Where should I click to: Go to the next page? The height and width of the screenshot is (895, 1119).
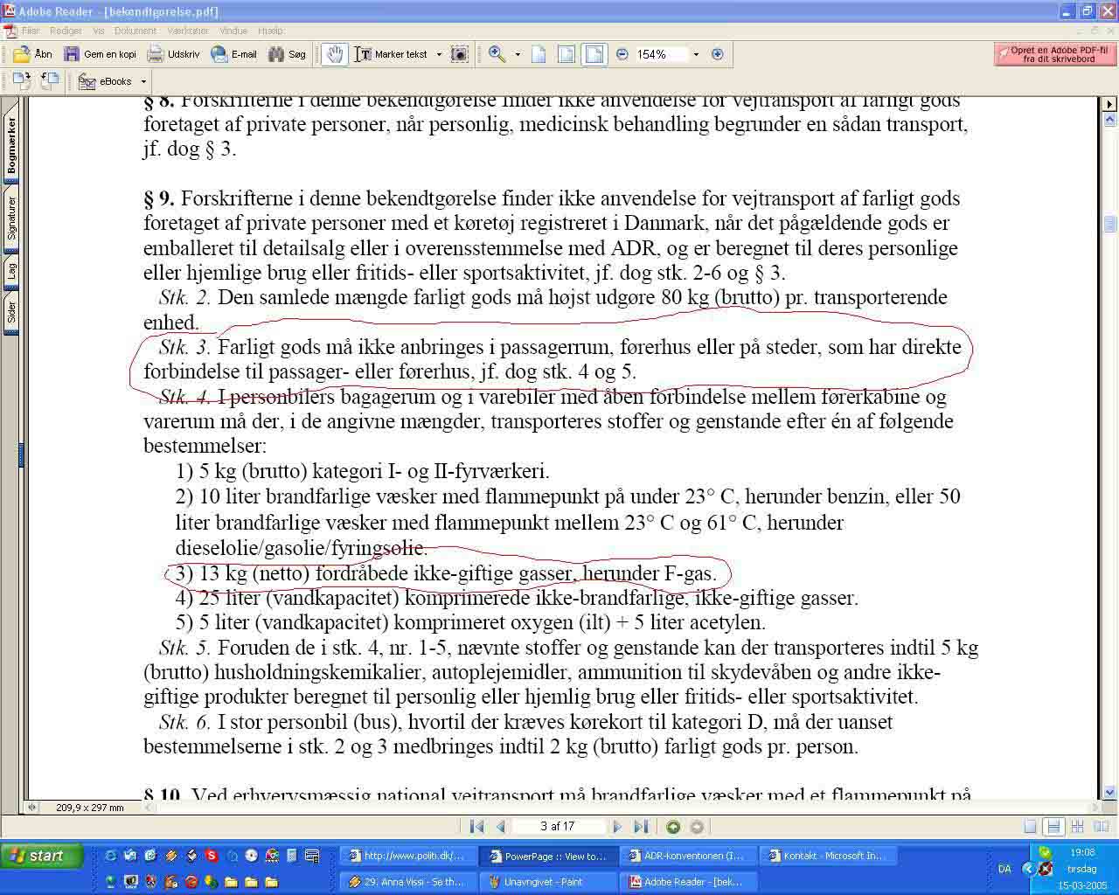(617, 827)
